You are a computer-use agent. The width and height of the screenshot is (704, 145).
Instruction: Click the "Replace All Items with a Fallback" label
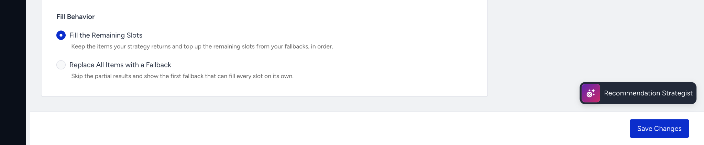click(120, 65)
